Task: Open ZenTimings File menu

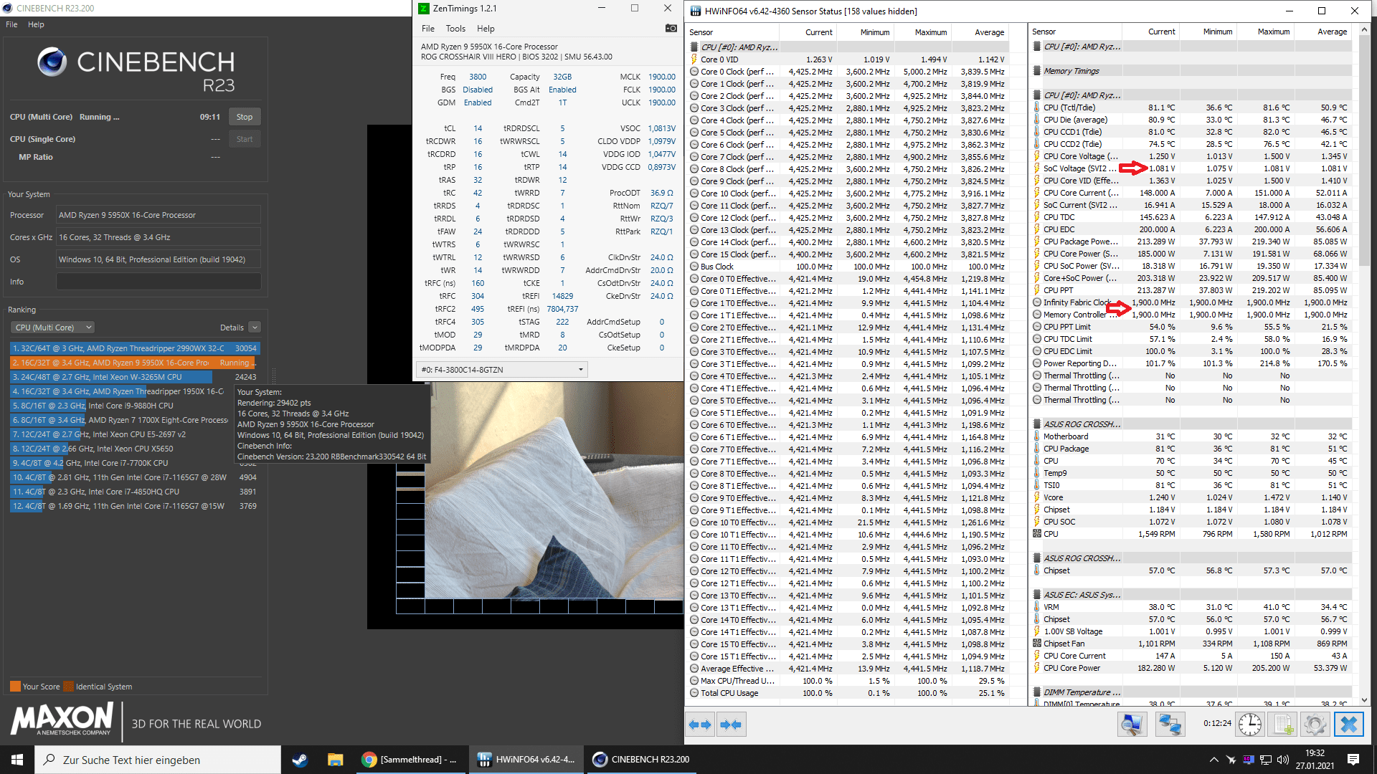Action: [x=428, y=29]
